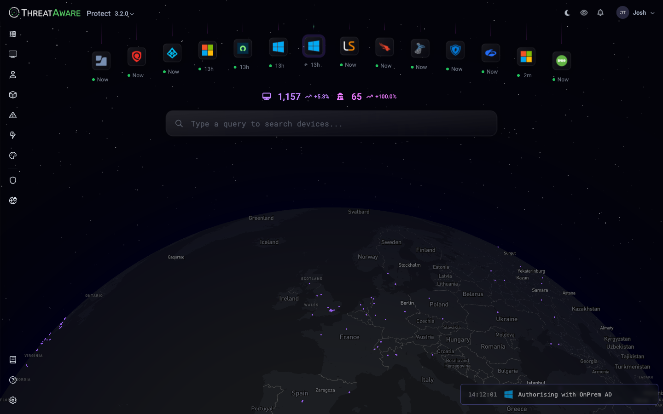This screenshot has width=663, height=414.
Task: Open notifications with the bell icon
Action: point(600,13)
